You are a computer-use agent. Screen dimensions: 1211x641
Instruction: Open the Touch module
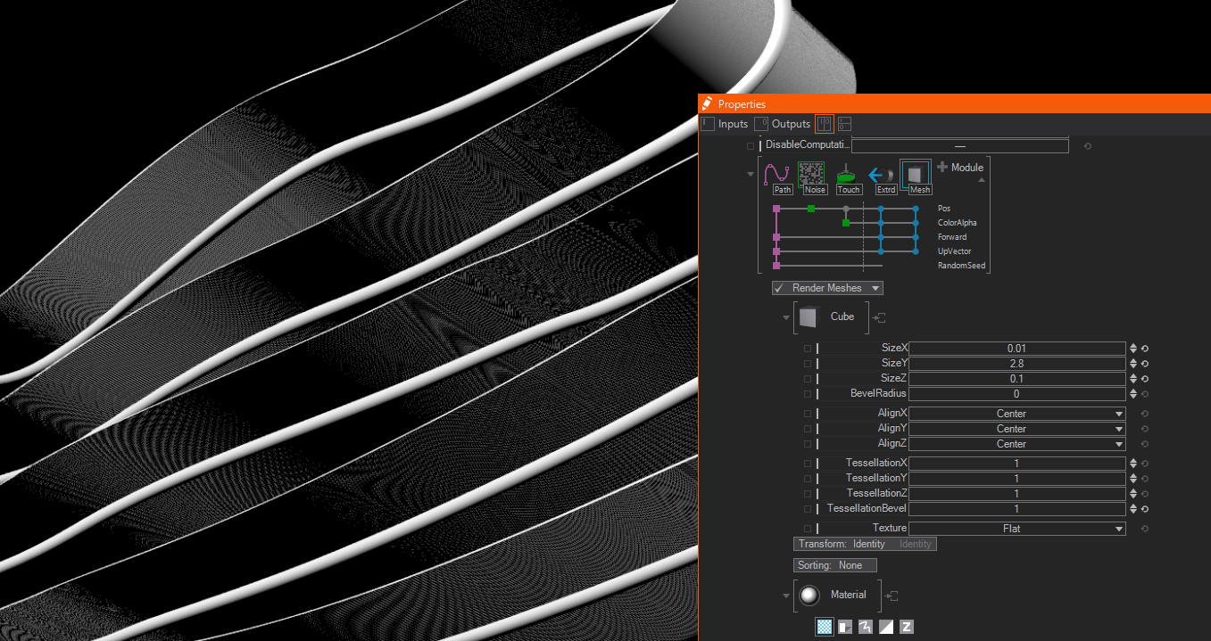(x=848, y=173)
